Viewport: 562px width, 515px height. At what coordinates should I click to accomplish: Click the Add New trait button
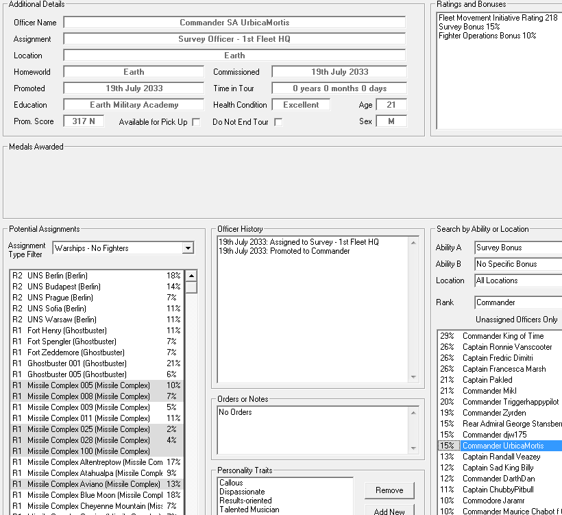click(389, 511)
